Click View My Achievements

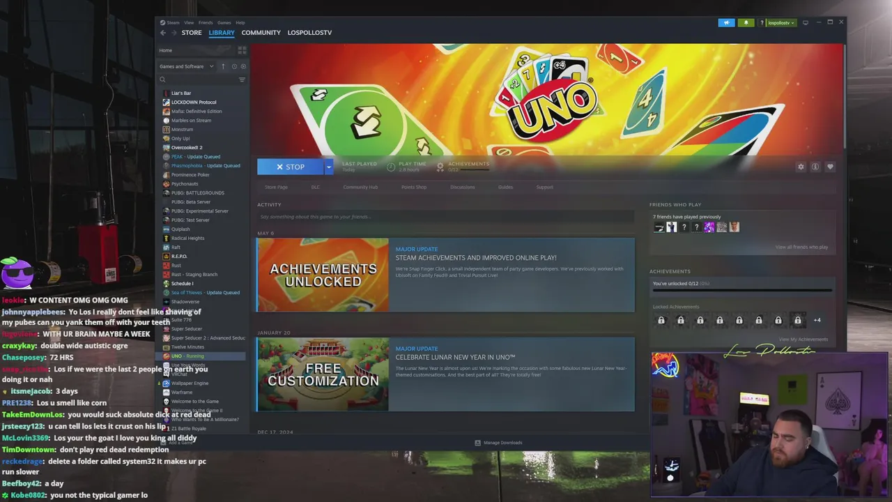click(x=803, y=340)
